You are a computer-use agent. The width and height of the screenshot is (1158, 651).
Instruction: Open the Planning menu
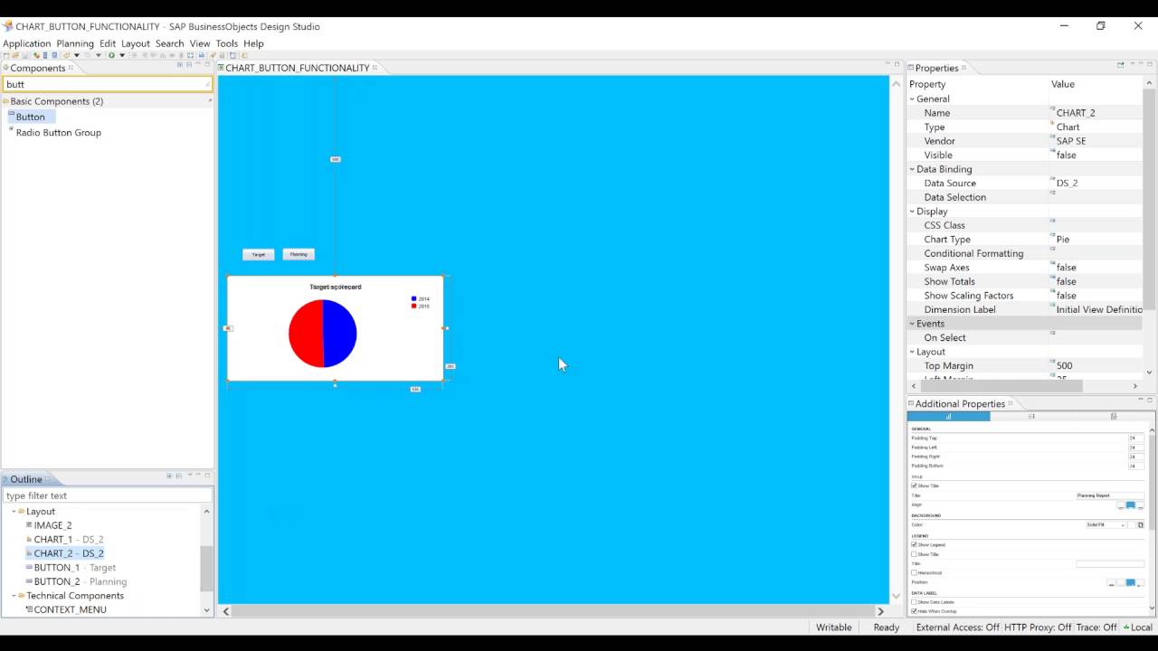[75, 43]
